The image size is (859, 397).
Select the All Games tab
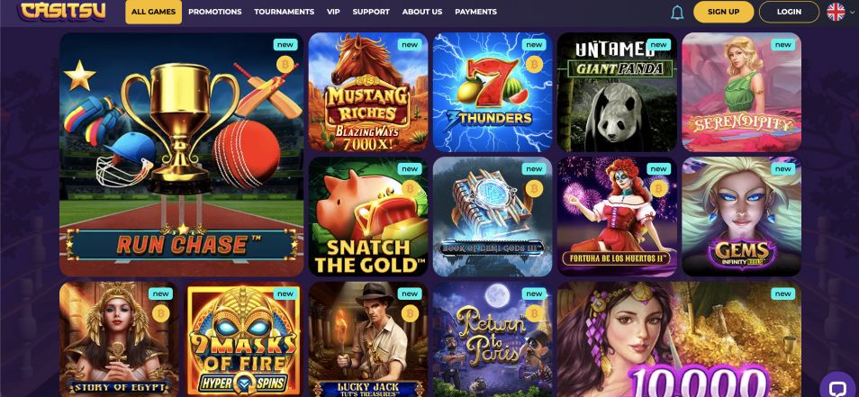click(153, 12)
